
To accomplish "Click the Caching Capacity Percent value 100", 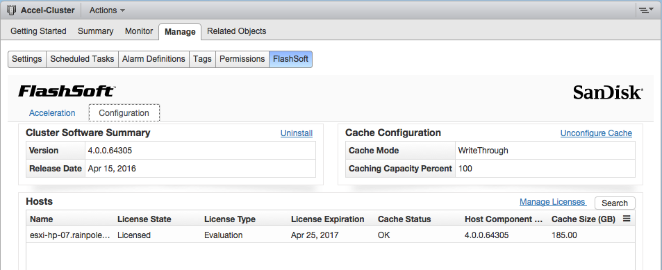I will [465, 169].
